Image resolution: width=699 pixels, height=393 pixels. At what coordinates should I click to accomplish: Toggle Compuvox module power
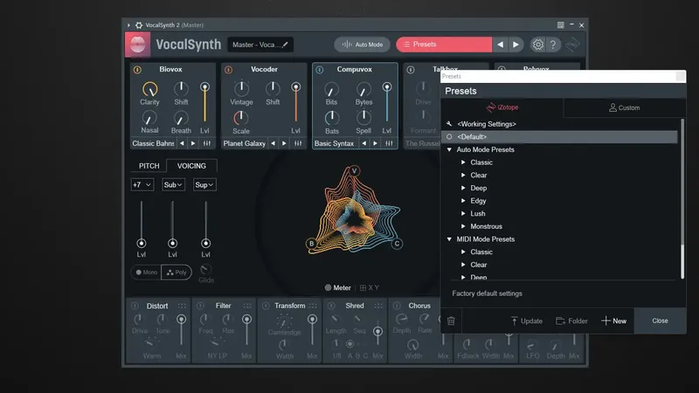(319, 70)
